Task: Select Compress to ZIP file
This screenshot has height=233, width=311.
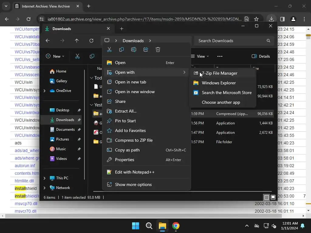Action: [x=147, y=140]
